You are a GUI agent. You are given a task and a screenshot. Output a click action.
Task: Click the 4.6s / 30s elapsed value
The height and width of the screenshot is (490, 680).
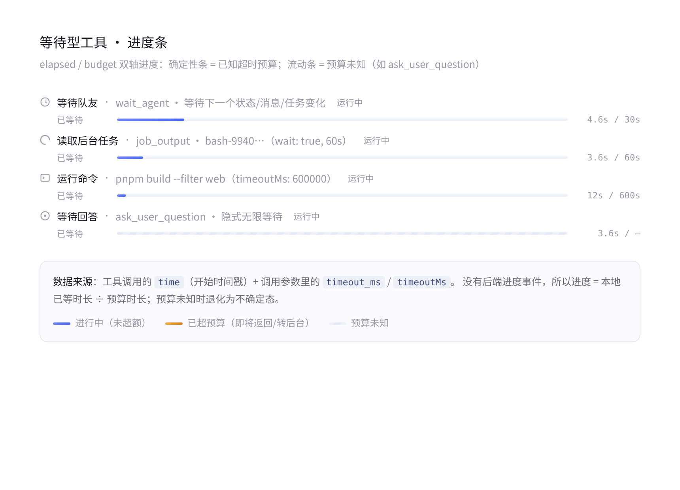tap(614, 120)
